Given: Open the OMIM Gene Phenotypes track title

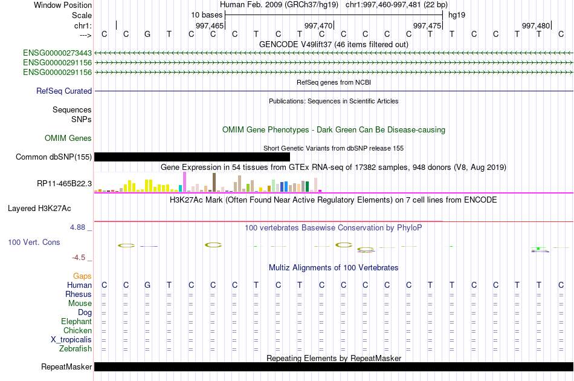Looking at the screenshot, I should click(x=334, y=129).
